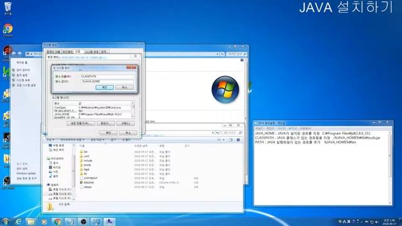The width and height of the screenshot is (402, 226).
Task: Open view options dropdown in explorer toolbar
Action: pyautogui.click(x=224, y=139)
